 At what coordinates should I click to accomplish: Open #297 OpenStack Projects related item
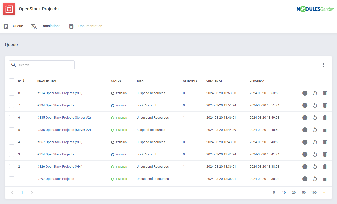click(56, 179)
